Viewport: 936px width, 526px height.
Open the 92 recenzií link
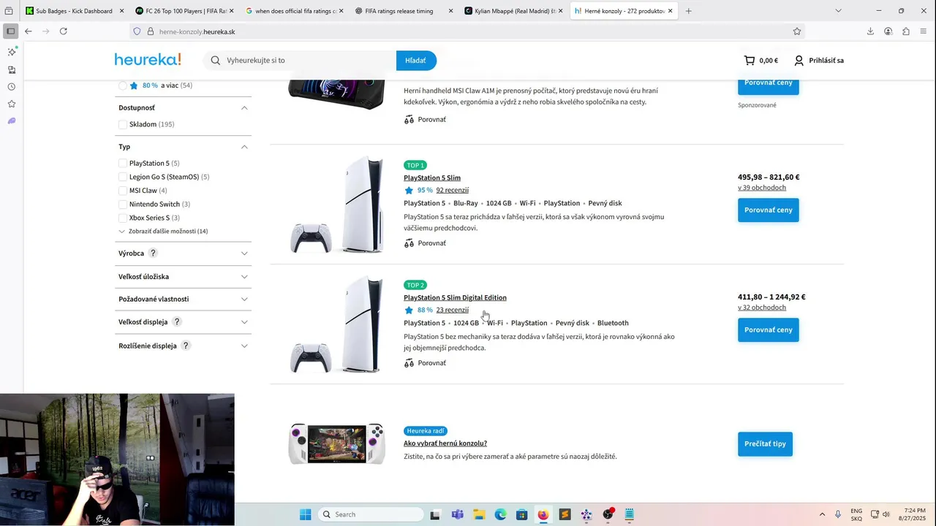point(452,190)
